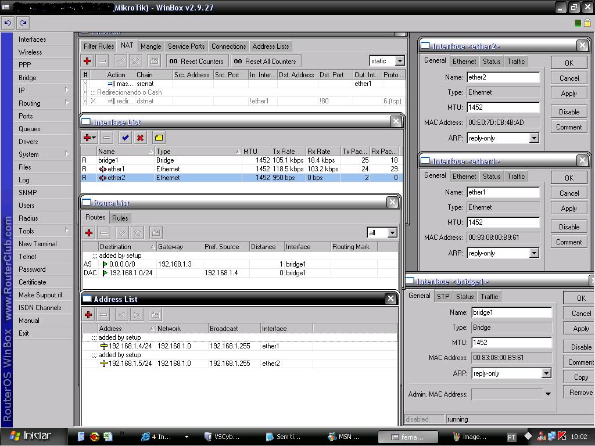Image resolution: width=595 pixels, height=446 pixels.
Task: Open the Rules tab in Route List
Action: pyautogui.click(x=120, y=218)
